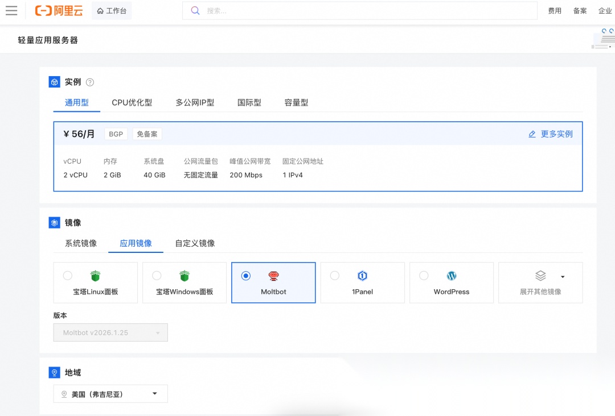Click the pencil icon beside 更多实例
The image size is (615, 416).
click(532, 134)
